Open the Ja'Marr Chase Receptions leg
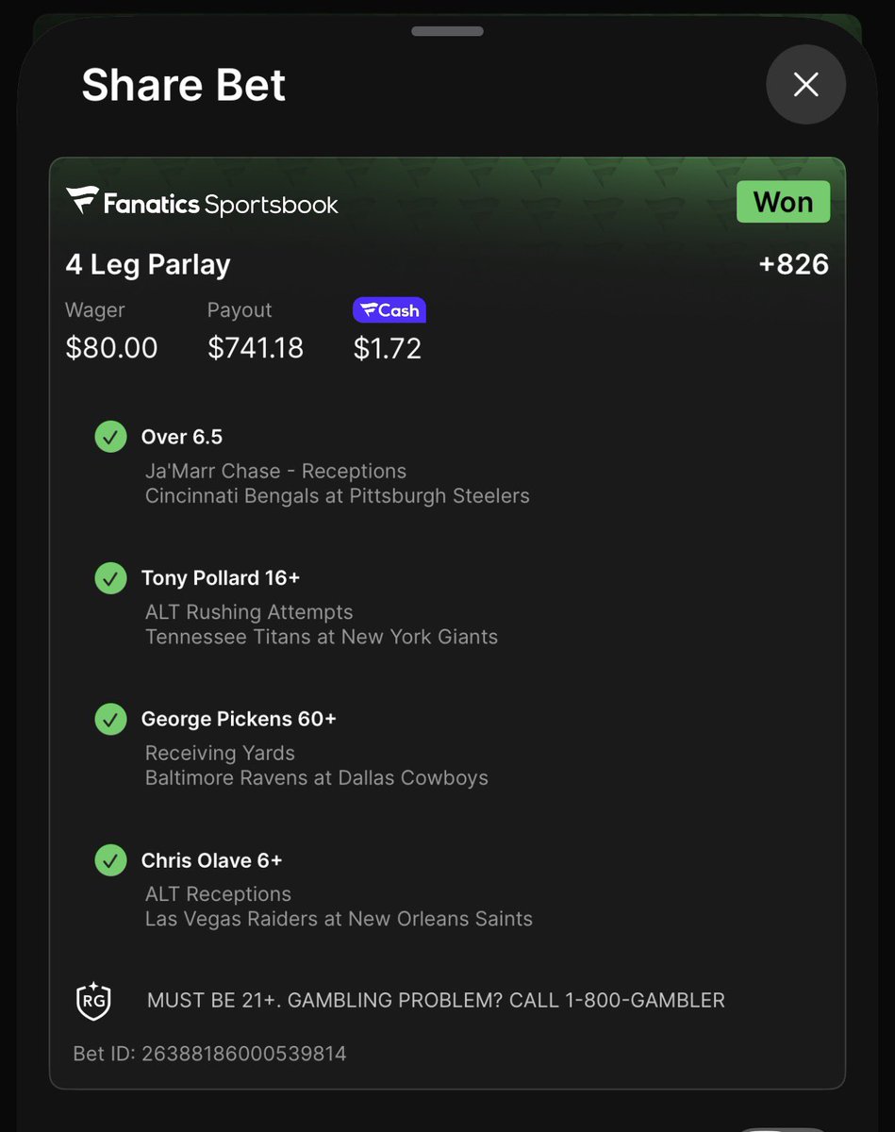This screenshot has height=1132, width=895. click(275, 471)
